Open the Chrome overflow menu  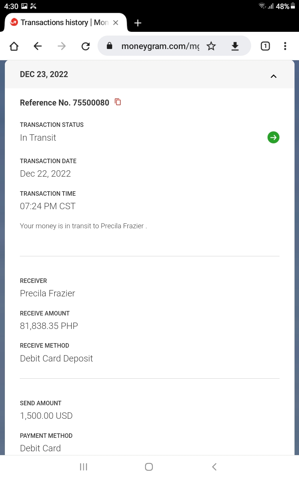(x=285, y=46)
